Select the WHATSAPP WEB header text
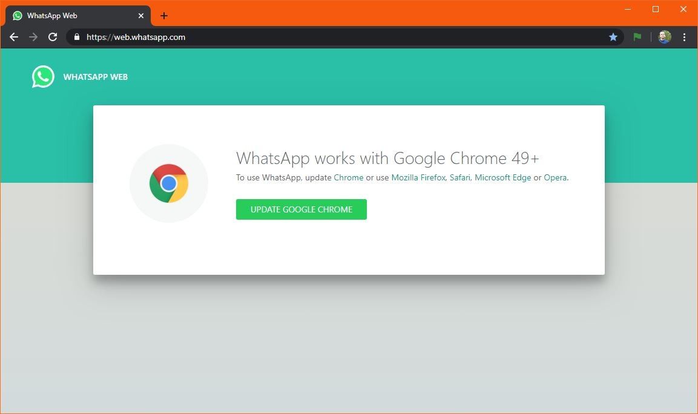 [x=95, y=77]
